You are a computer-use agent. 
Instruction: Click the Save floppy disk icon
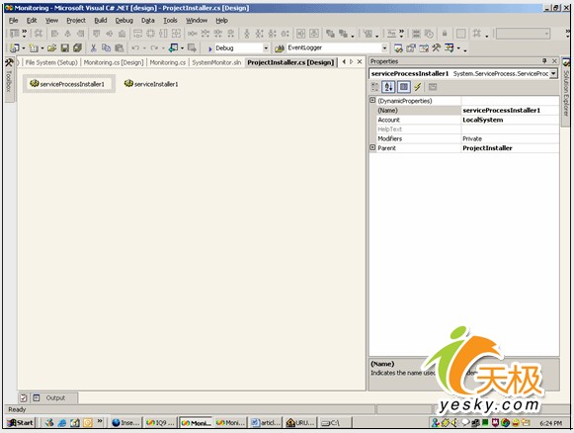tap(65, 48)
